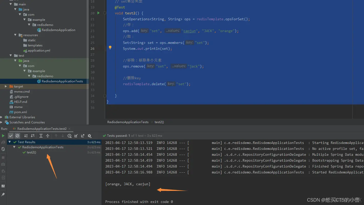The image size is (364, 205).
Task: Toggle Sort Alphabetically in test toolbar
Action: [26, 136]
